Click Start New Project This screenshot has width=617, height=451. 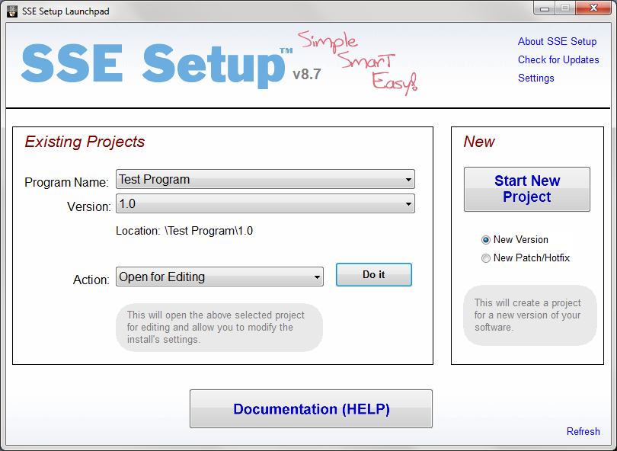click(526, 189)
